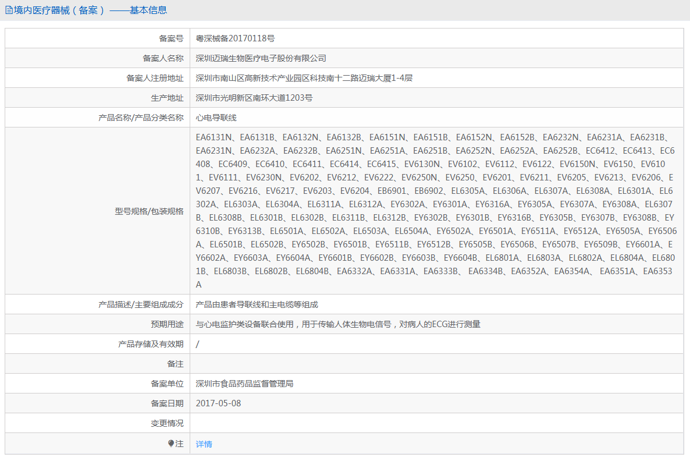Click the label 产品描述/主要组成成分
The width and height of the screenshot is (690, 461).
(141, 304)
